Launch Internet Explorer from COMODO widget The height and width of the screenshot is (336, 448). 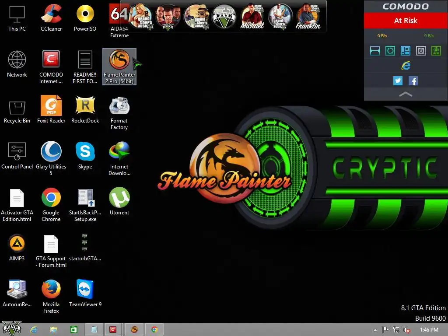[x=406, y=66]
